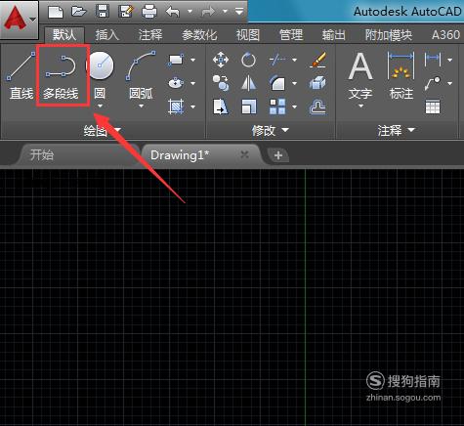Expand the Modify (修改) panel
The image size is (464, 426).
tap(271, 130)
